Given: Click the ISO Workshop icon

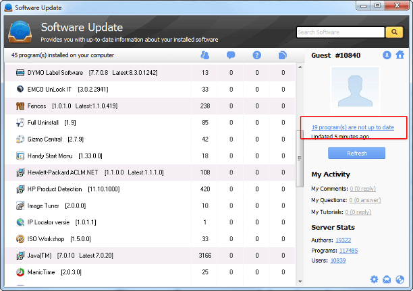Looking at the screenshot, I should [20, 239].
